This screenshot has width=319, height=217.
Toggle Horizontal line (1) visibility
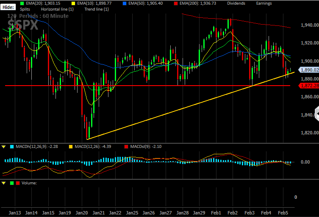(57, 9)
